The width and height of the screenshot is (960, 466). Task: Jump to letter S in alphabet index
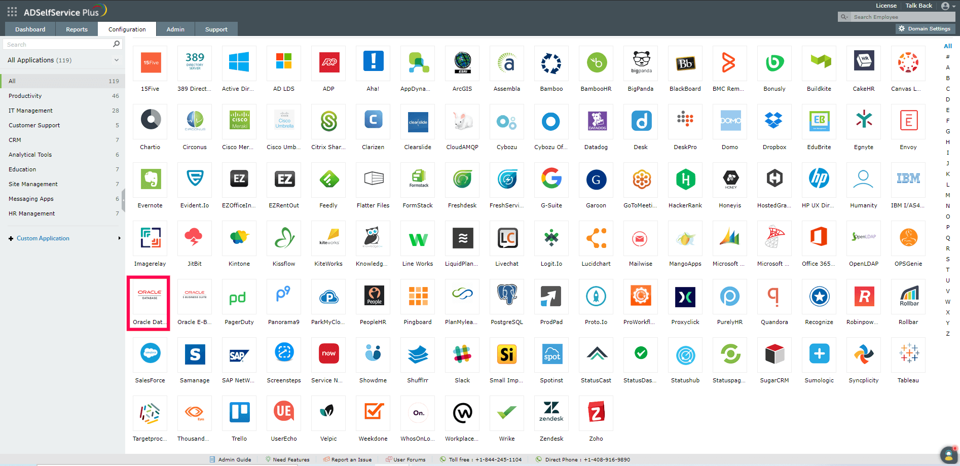pos(948,259)
